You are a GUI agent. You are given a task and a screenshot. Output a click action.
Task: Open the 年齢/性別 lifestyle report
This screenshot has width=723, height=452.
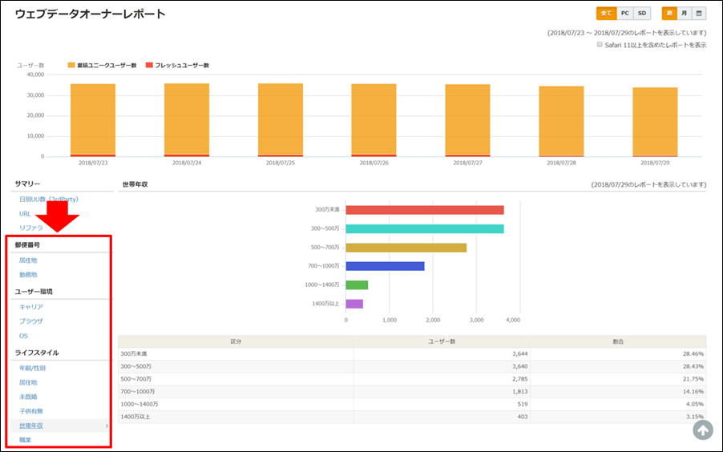[x=33, y=368]
